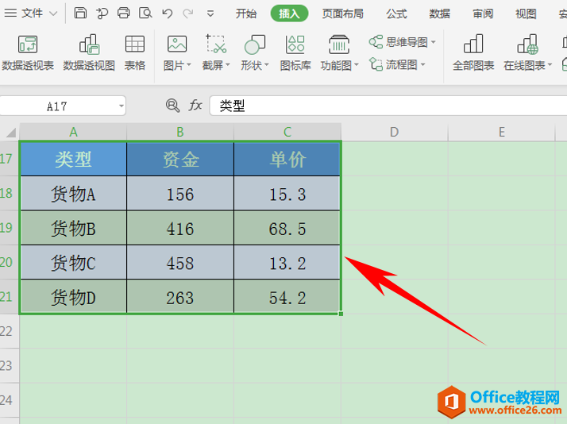Click the 截屏 screenshot icon
The image size is (567, 424).
pos(216,44)
